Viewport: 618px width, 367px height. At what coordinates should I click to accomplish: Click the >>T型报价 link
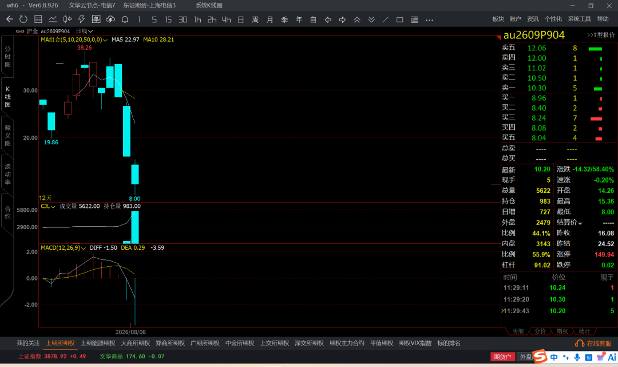600,35
